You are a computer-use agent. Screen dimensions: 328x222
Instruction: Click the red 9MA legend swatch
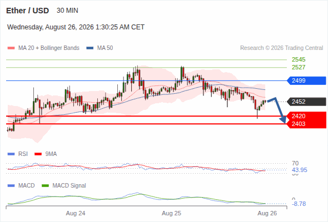click(38, 154)
